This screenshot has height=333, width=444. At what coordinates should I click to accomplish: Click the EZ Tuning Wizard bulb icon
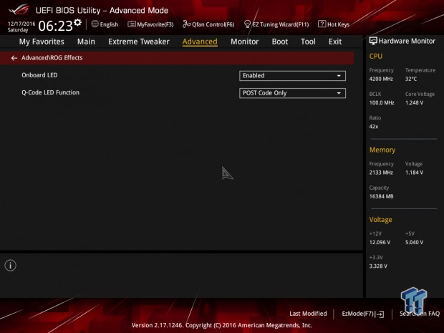pyautogui.click(x=247, y=24)
